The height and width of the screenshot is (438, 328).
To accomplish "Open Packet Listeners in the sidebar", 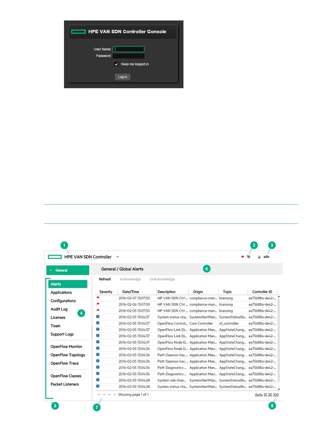I will (65, 384).
